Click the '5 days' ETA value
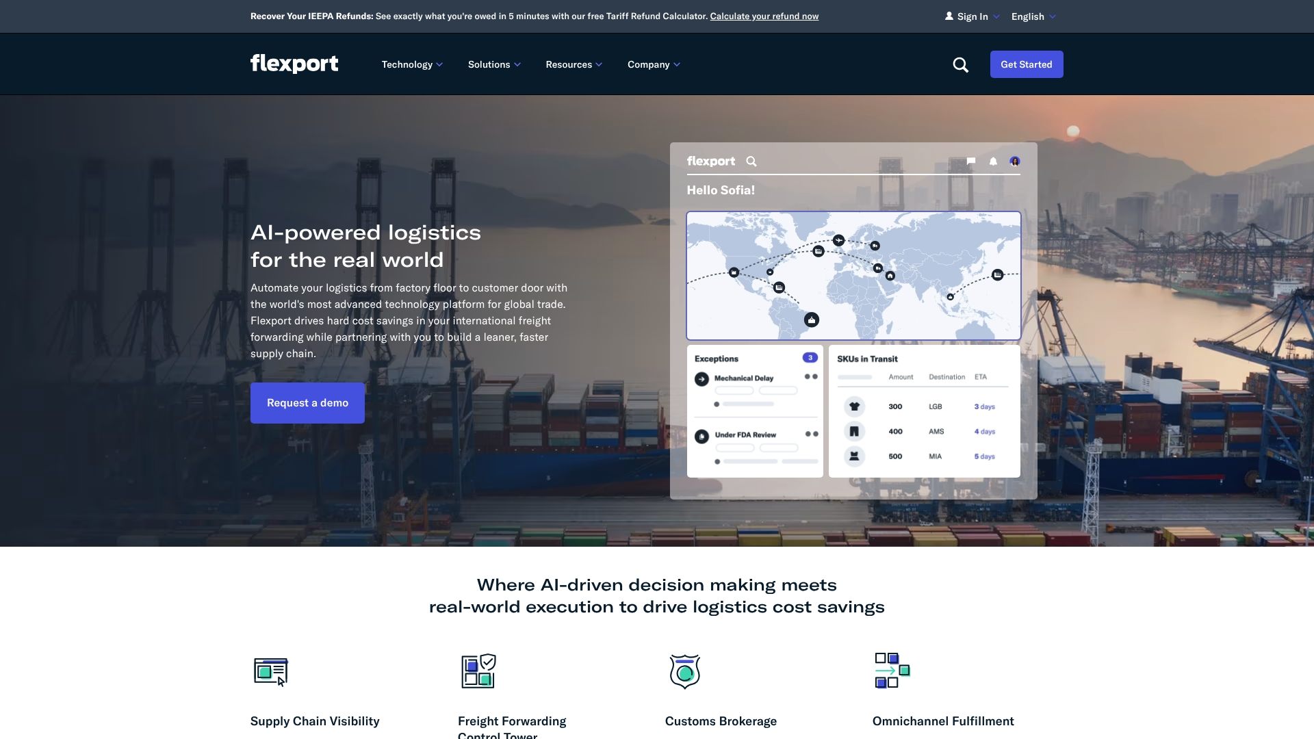 click(x=984, y=456)
